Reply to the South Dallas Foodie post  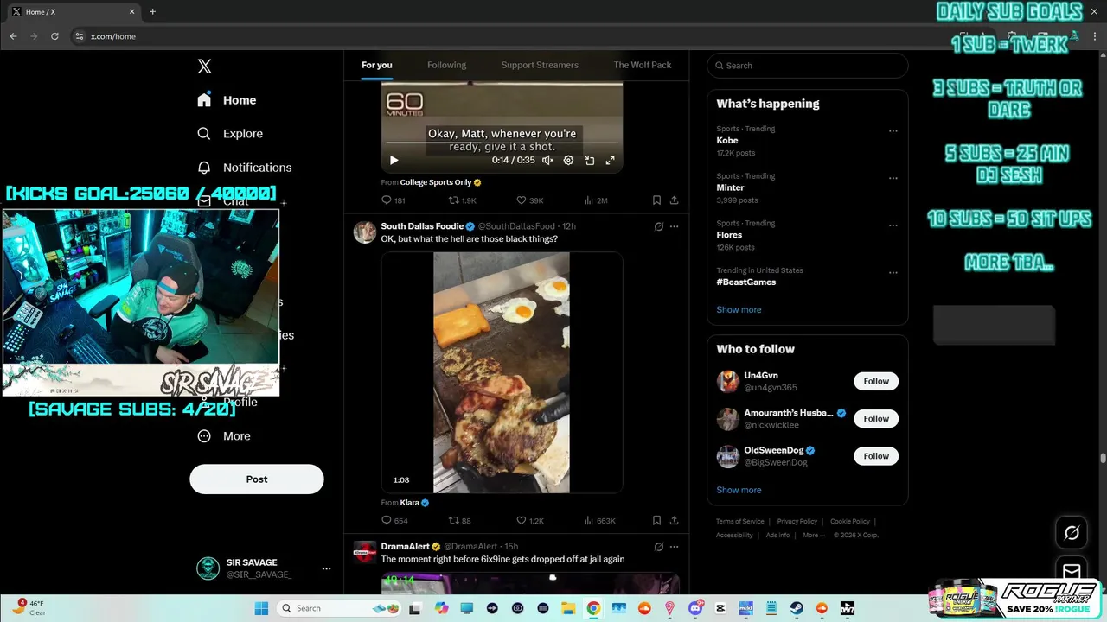coord(394,521)
